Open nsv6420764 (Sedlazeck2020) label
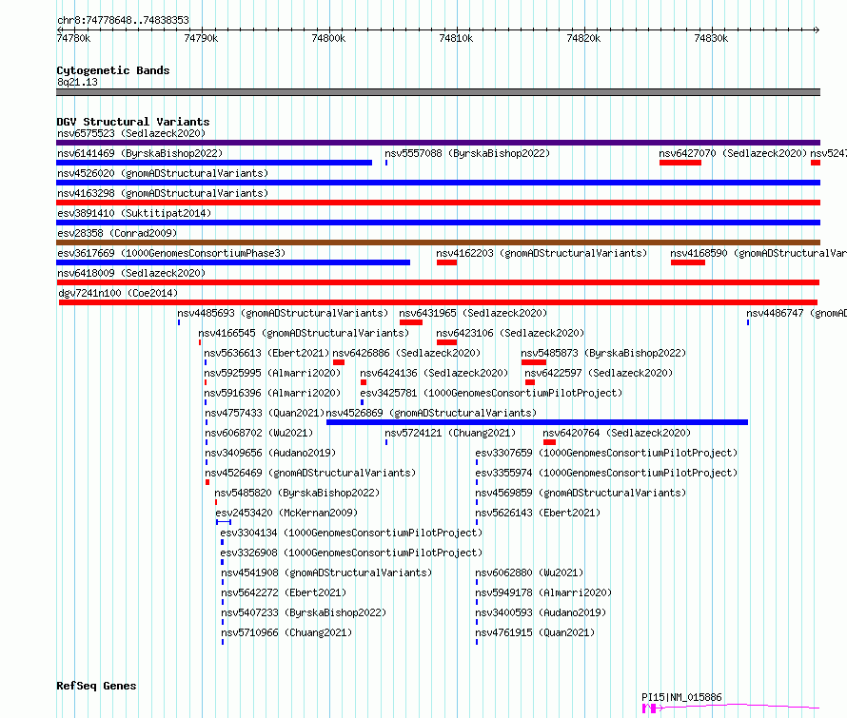Image resolution: width=847 pixels, height=718 pixels. coord(617,433)
